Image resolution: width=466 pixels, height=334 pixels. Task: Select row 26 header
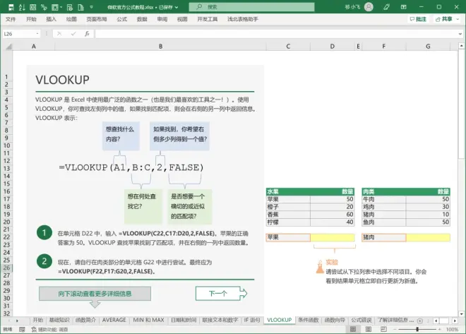point(6,268)
